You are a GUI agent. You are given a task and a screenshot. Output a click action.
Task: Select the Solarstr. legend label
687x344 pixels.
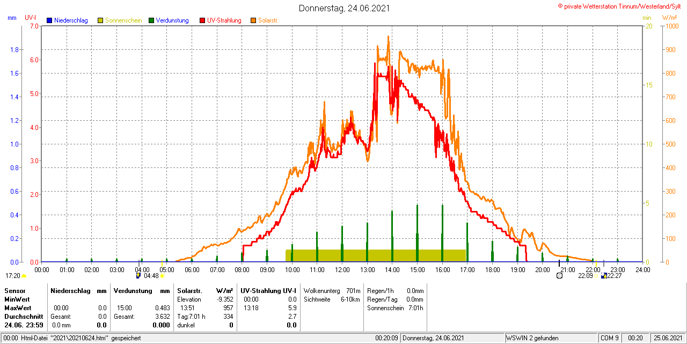click(x=268, y=20)
